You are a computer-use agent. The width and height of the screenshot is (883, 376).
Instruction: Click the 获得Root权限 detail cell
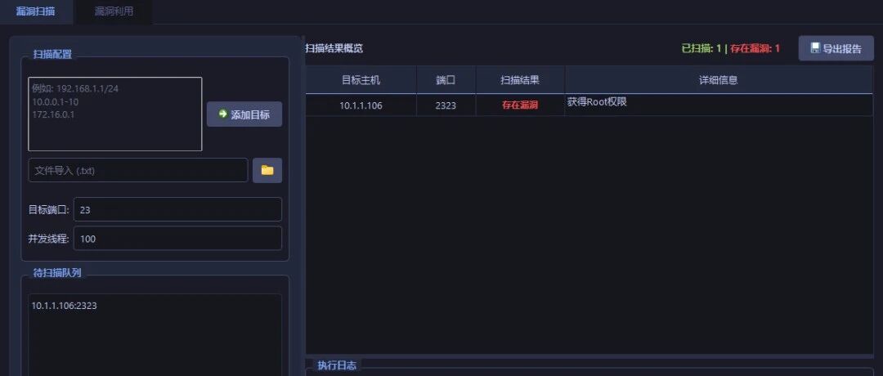[x=719, y=105]
